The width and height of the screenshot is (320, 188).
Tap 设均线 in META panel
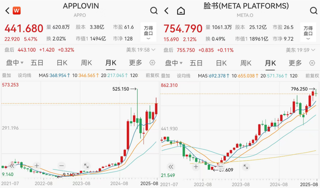tap(184, 76)
